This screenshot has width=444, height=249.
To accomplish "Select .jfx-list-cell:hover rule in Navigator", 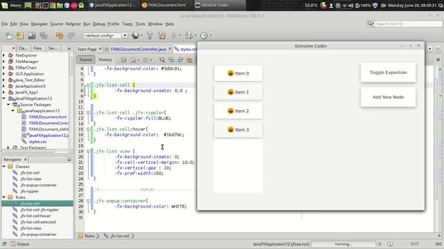I will coord(35,216).
